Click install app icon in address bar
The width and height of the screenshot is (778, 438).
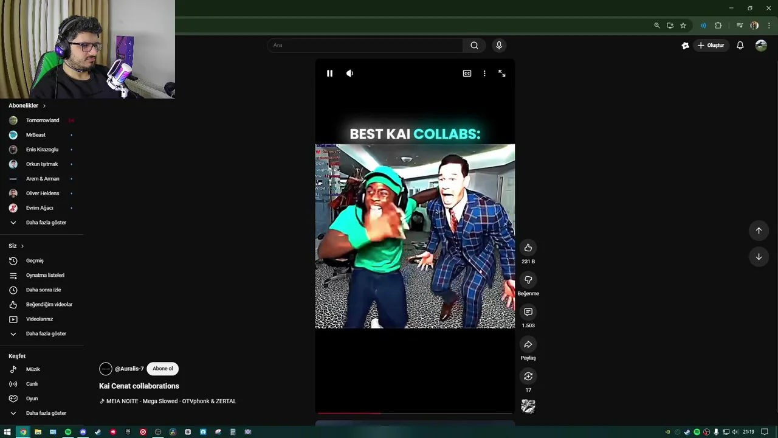pos(670,26)
